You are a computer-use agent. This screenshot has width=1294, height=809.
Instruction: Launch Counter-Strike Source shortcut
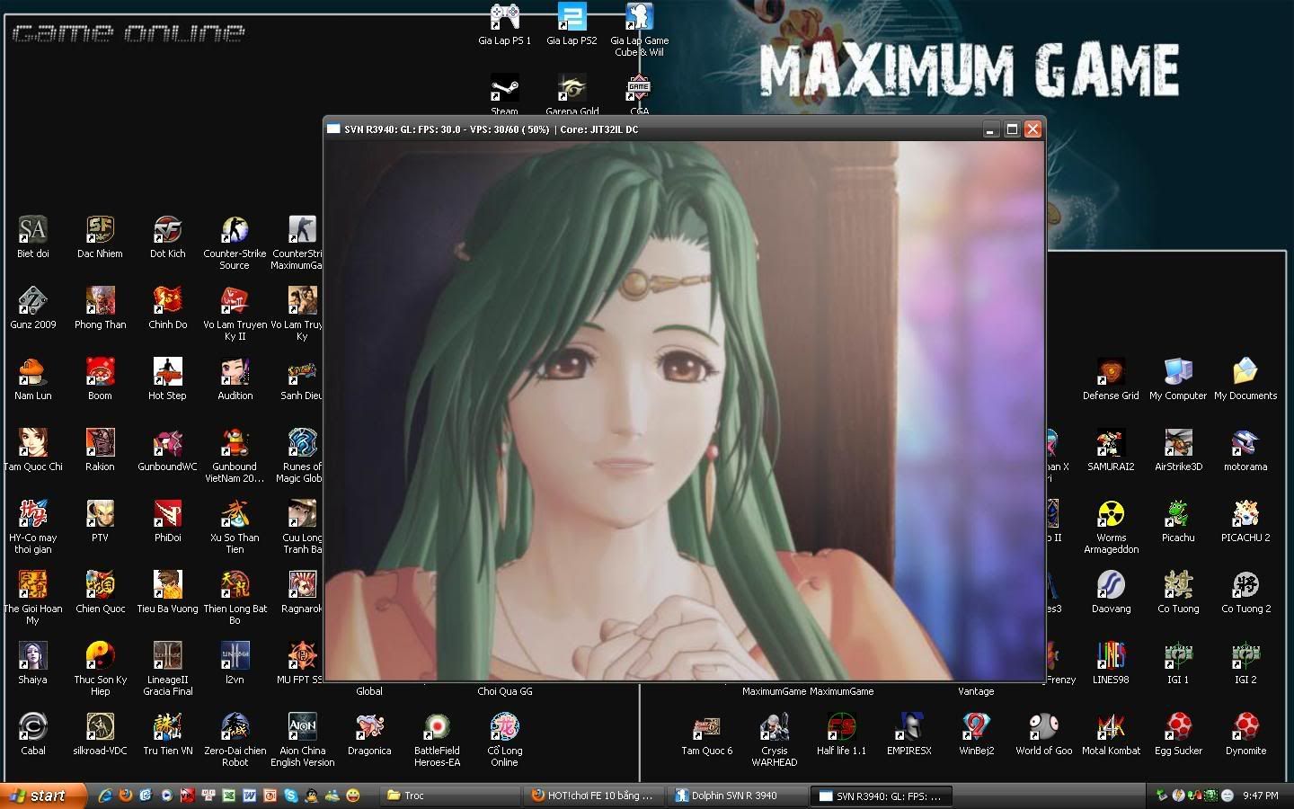point(235,230)
